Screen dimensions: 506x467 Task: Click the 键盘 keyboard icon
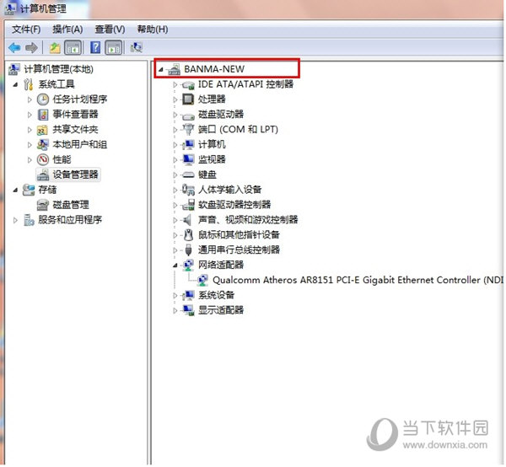coord(188,175)
